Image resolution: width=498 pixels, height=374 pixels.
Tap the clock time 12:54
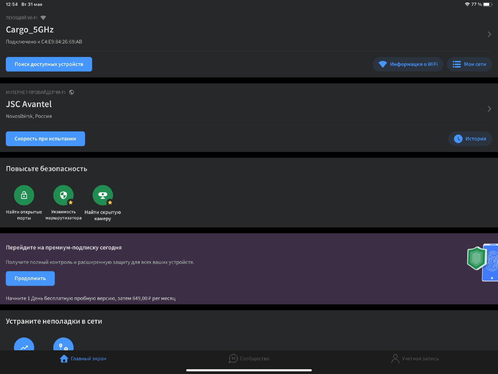click(x=12, y=4)
